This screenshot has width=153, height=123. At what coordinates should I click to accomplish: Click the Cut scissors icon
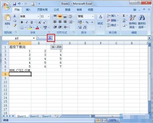[x=15, y=16]
